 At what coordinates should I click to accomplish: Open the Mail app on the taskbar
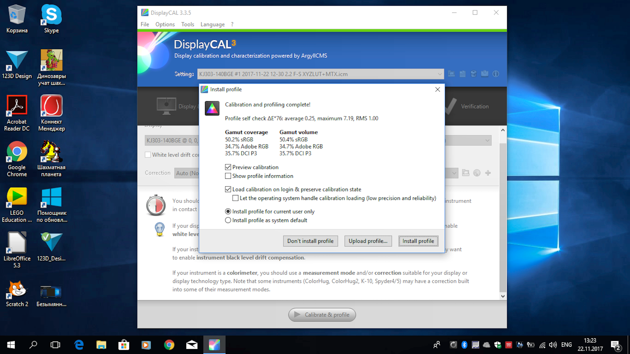point(192,345)
